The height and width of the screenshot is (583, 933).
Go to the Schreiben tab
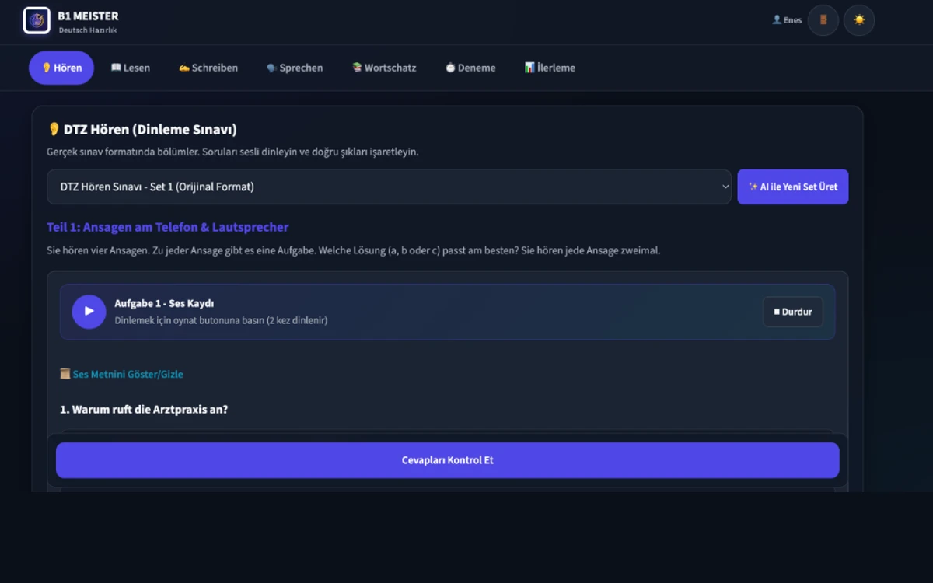(208, 68)
